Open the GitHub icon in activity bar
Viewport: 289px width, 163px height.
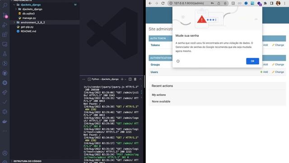(x=5, y=73)
